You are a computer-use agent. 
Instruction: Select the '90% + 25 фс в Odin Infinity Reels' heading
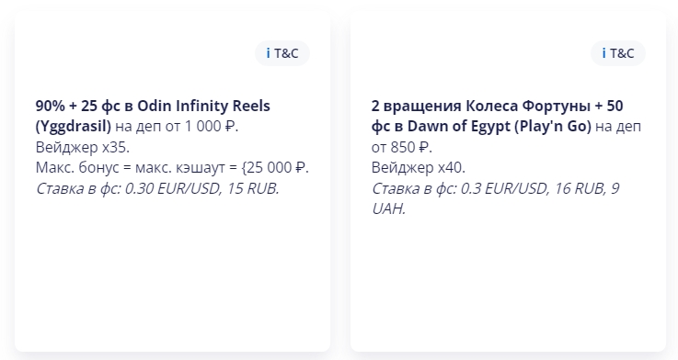(x=153, y=106)
